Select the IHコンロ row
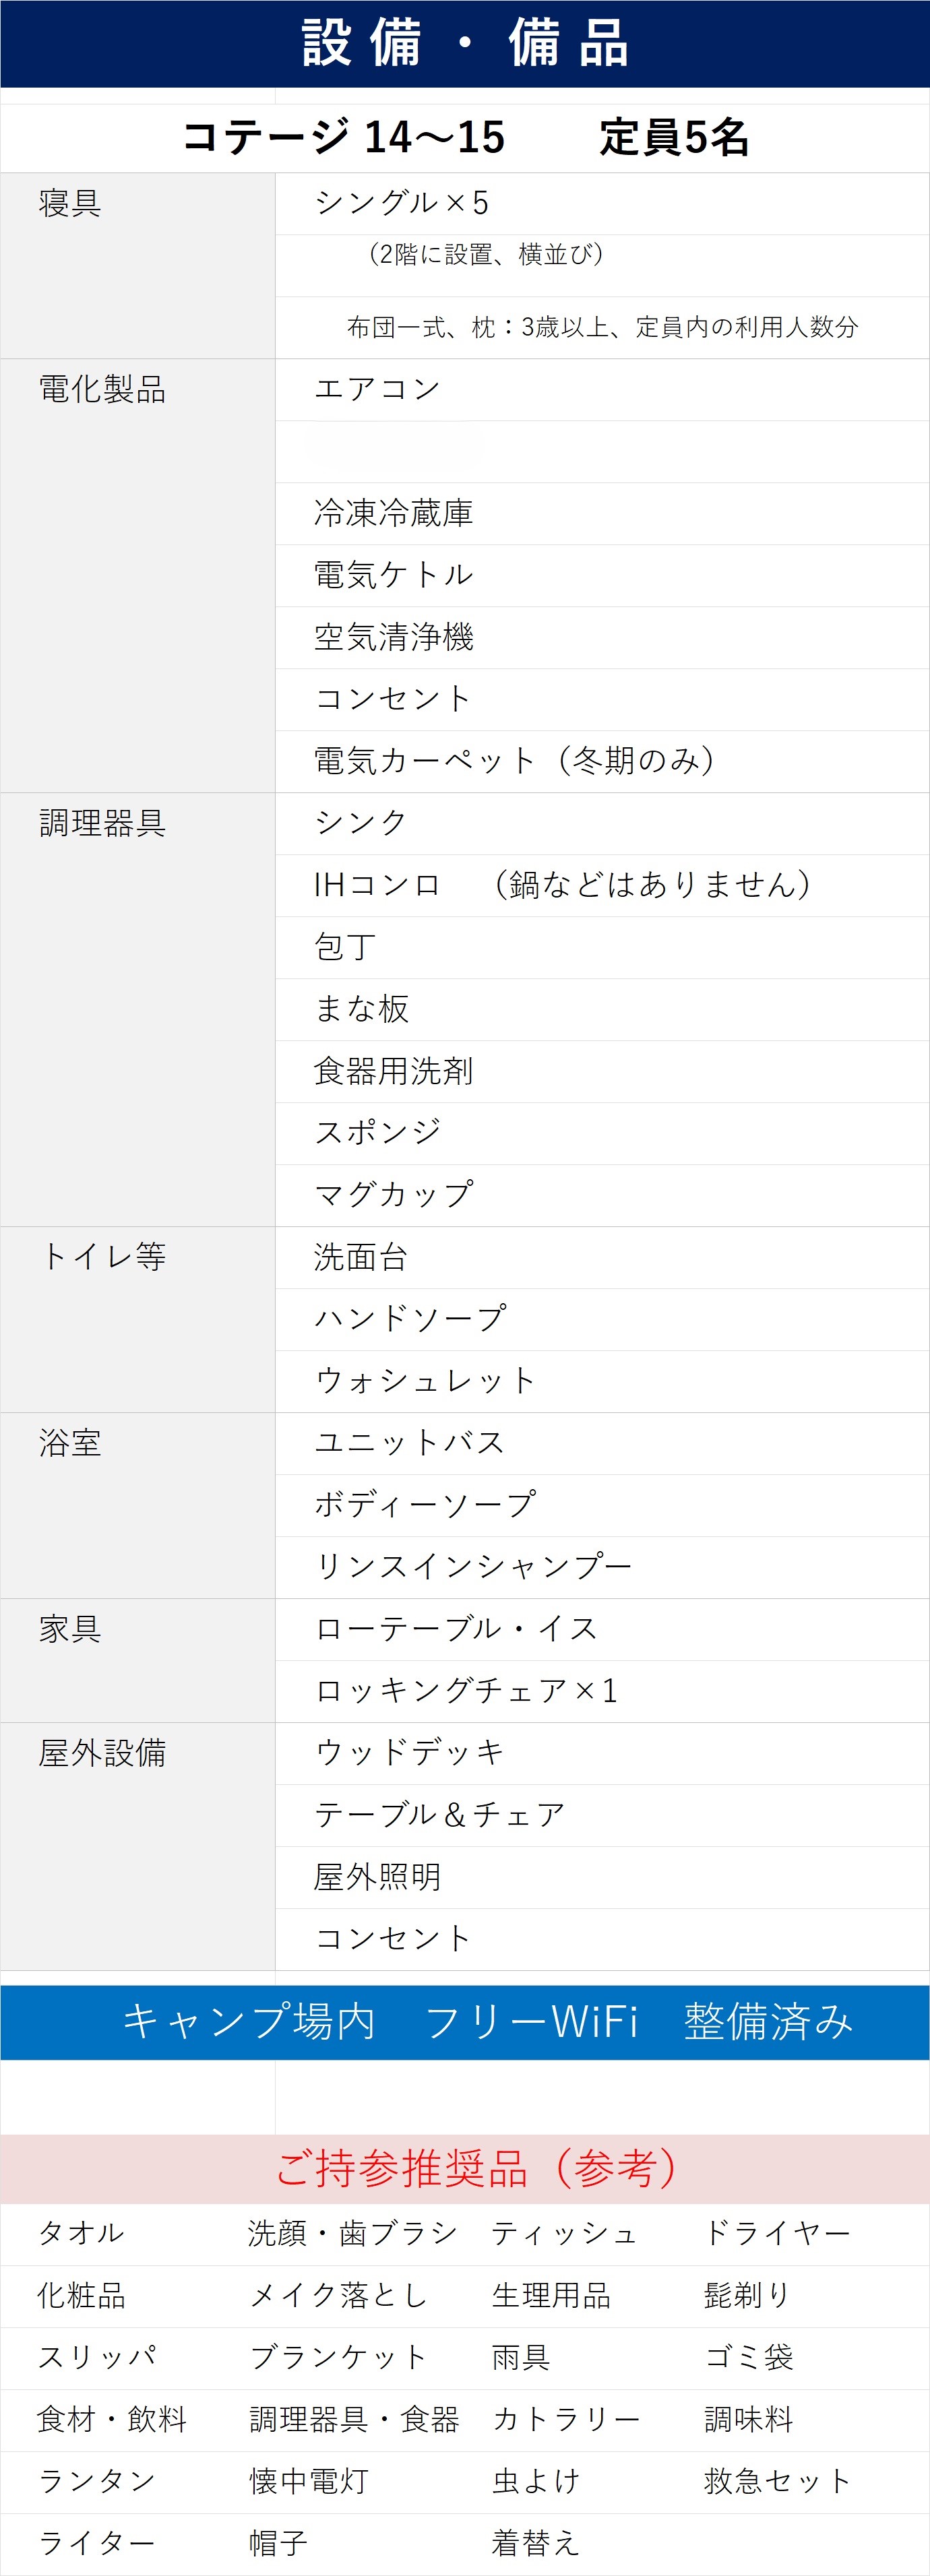Viewport: 930px width, 2576px height. [602, 886]
